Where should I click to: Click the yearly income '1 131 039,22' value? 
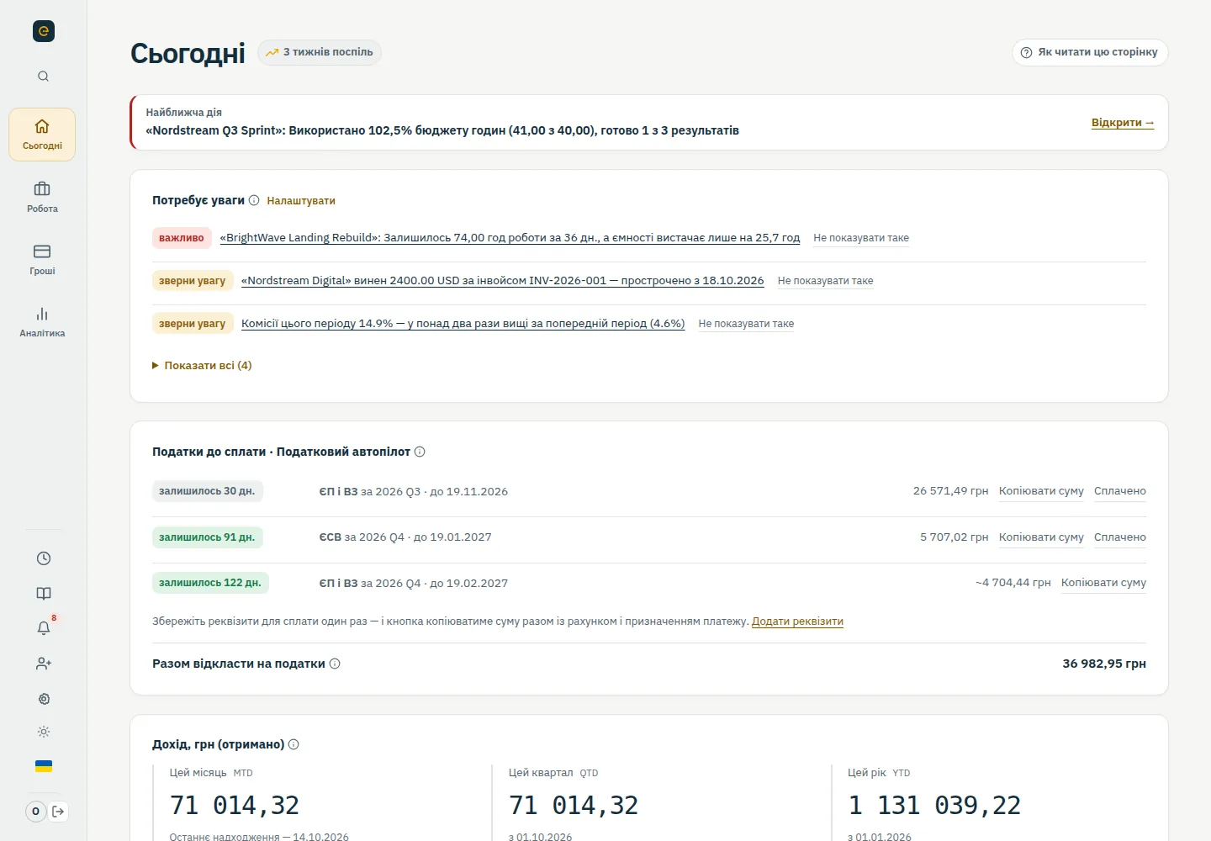(x=934, y=806)
